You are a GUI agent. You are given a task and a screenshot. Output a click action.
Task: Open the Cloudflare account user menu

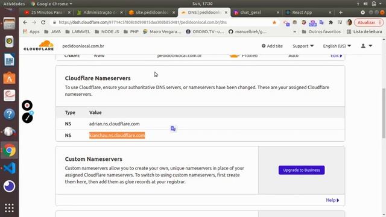(x=367, y=46)
